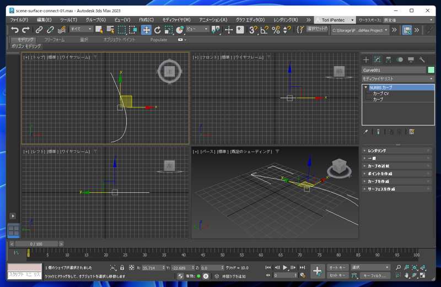
Task: Click the Configure Modifier Sets icon
Action: click(412, 132)
